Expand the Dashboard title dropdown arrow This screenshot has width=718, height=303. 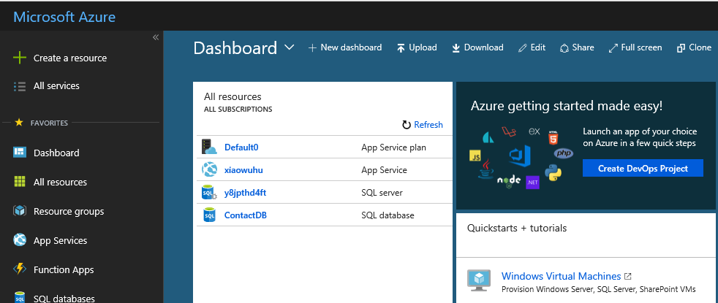point(289,47)
